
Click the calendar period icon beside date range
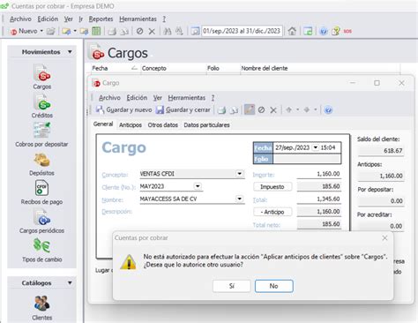coord(195,31)
